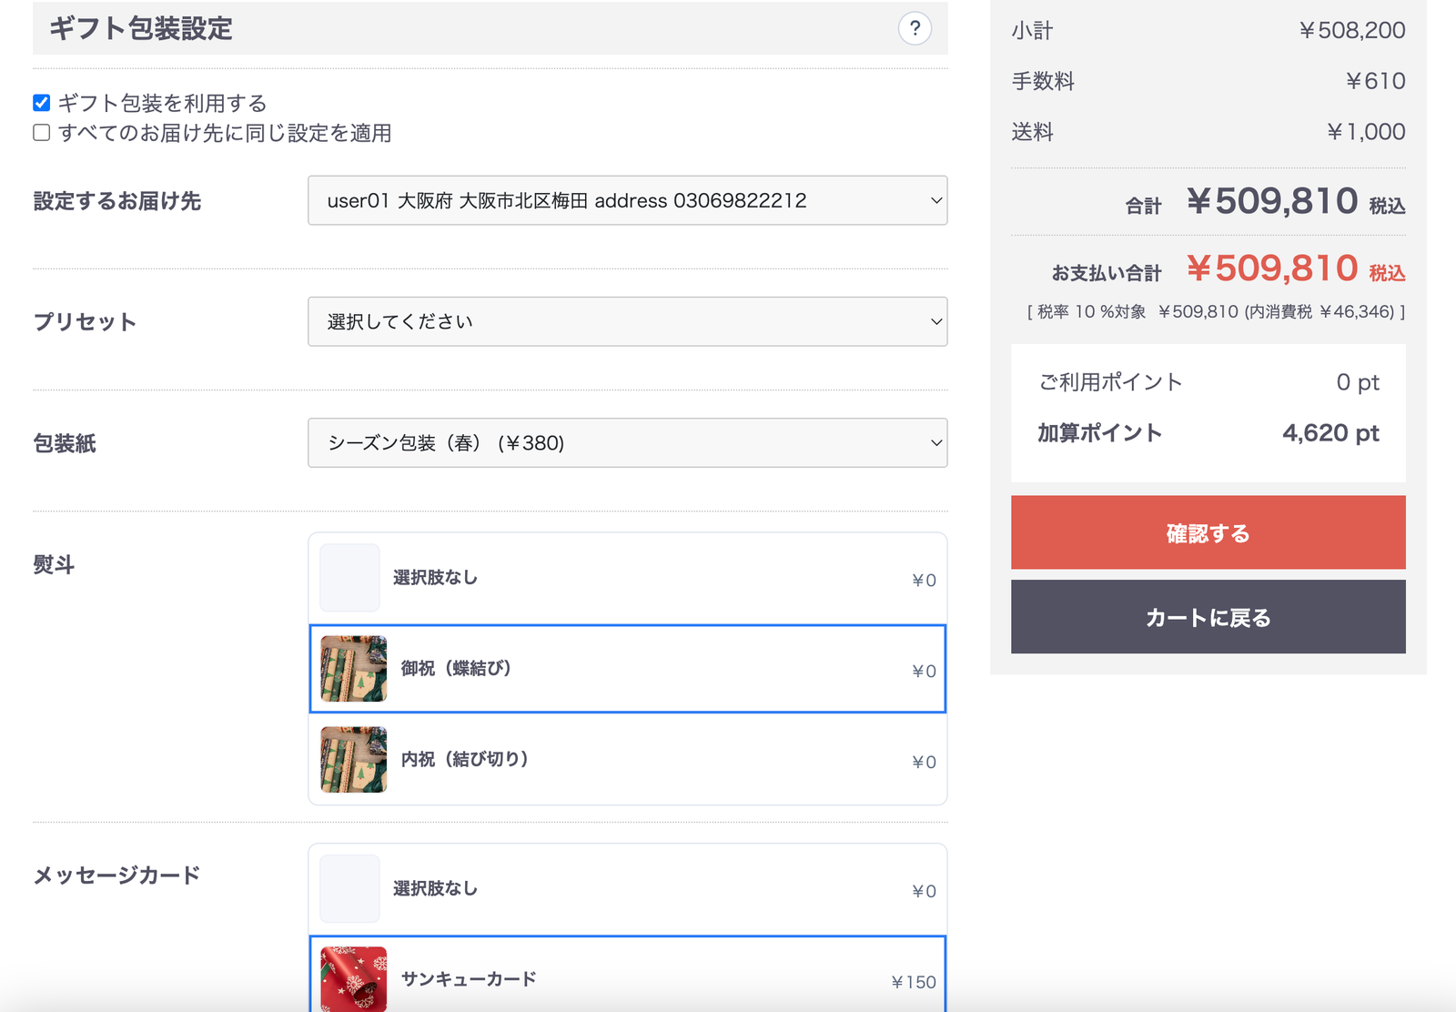Click the 確認する confirmation button
This screenshot has height=1012, width=1456.
(x=1208, y=532)
